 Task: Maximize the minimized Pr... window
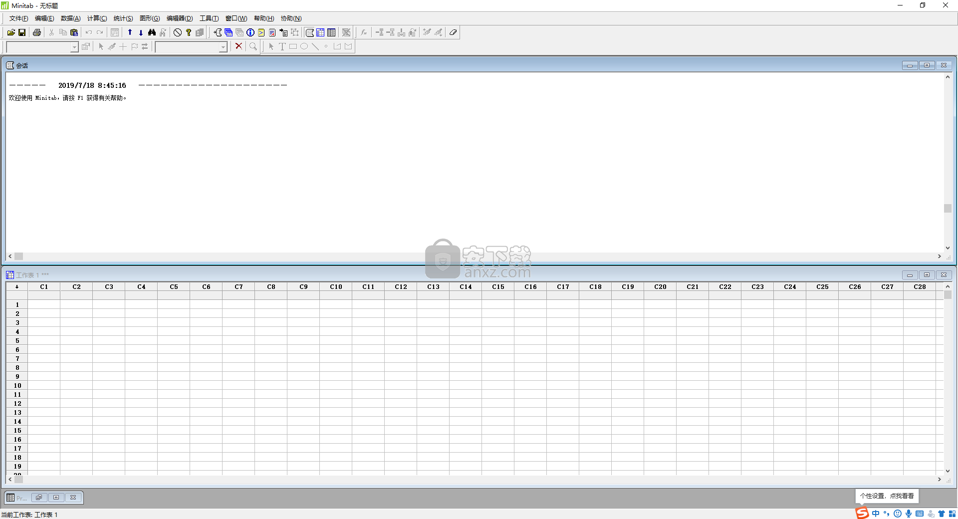pyautogui.click(x=56, y=498)
